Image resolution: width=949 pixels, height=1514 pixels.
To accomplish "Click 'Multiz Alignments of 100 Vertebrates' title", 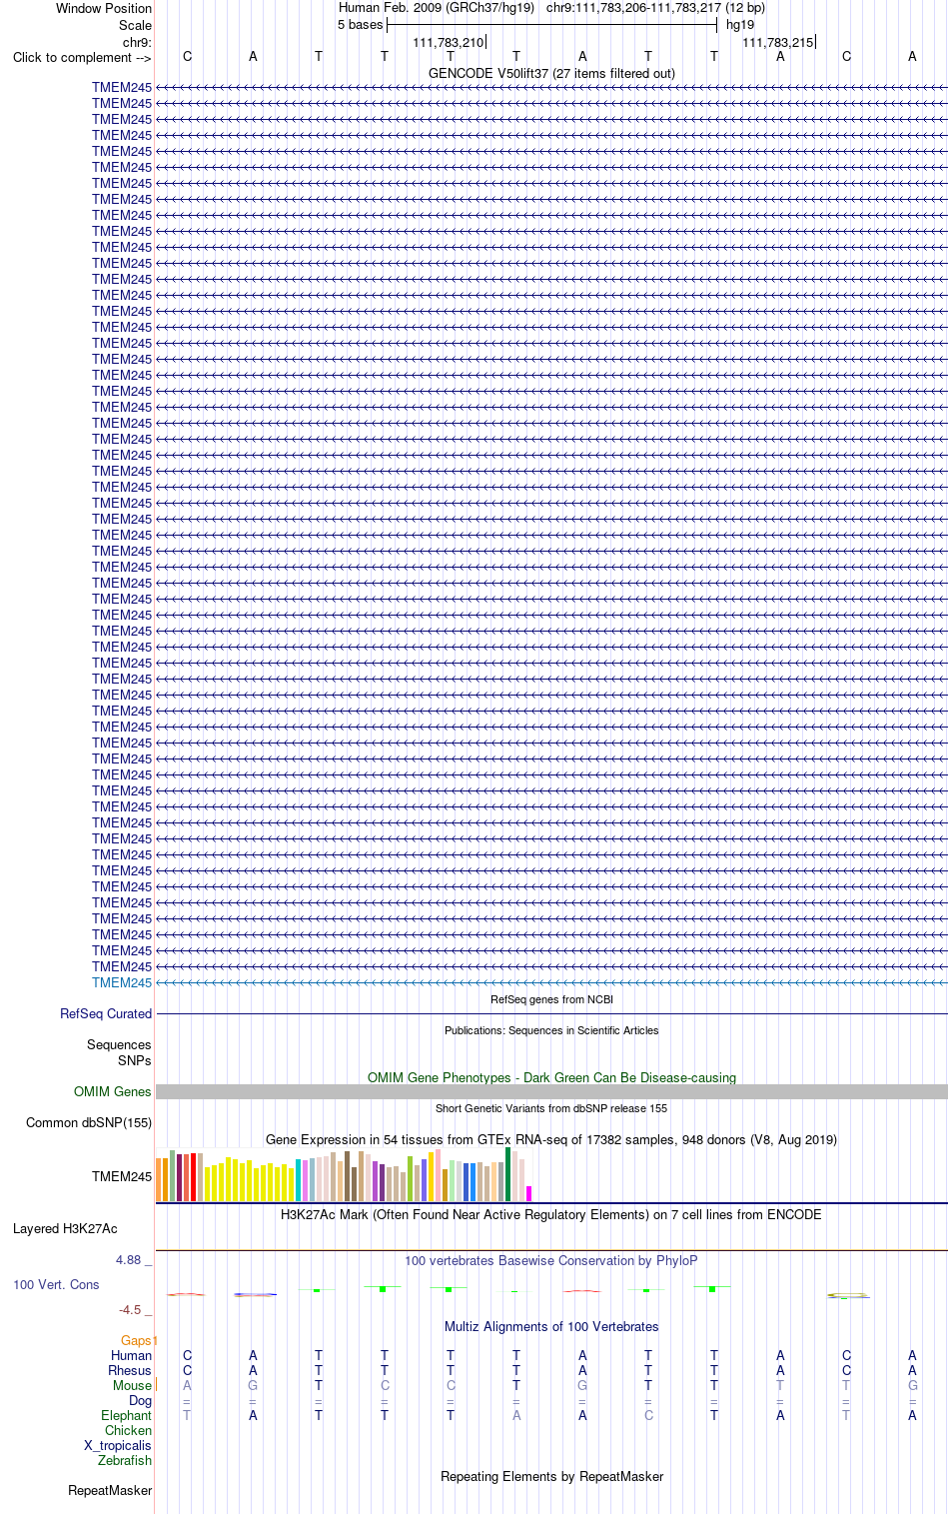I will pos(551,1326).
